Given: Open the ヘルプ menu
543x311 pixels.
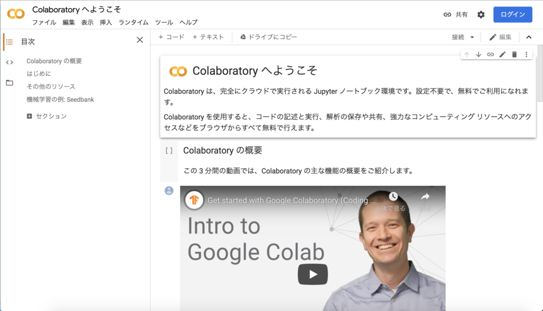Looking at the screenshot, I should point(188,22).
